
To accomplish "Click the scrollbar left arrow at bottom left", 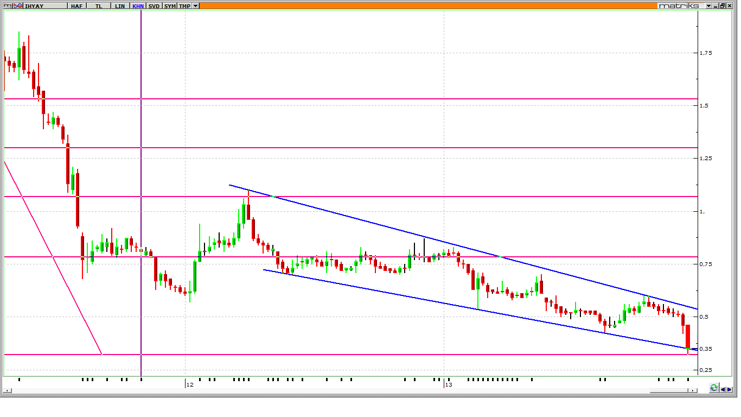I will 8,391.
